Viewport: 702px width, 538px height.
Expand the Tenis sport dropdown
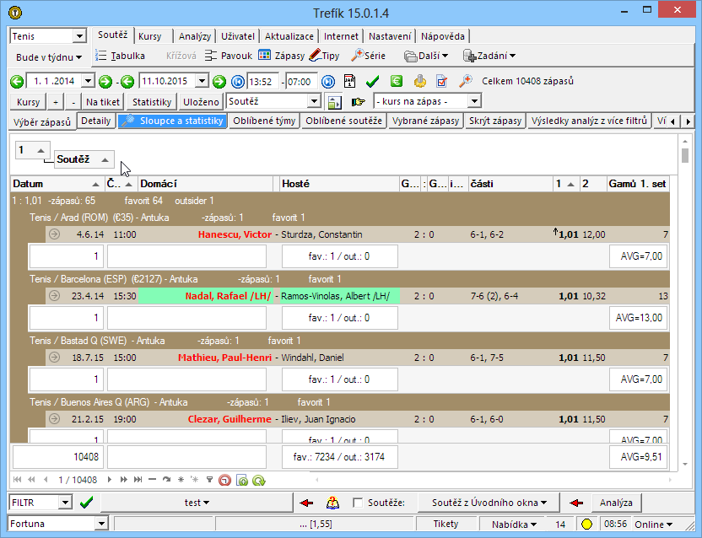pos(79,36)
